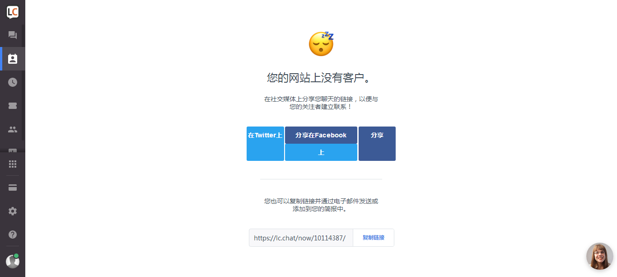617x277 pixels.
Task: Go to Tickets using the ticket icon
Action: click(13, 106)
